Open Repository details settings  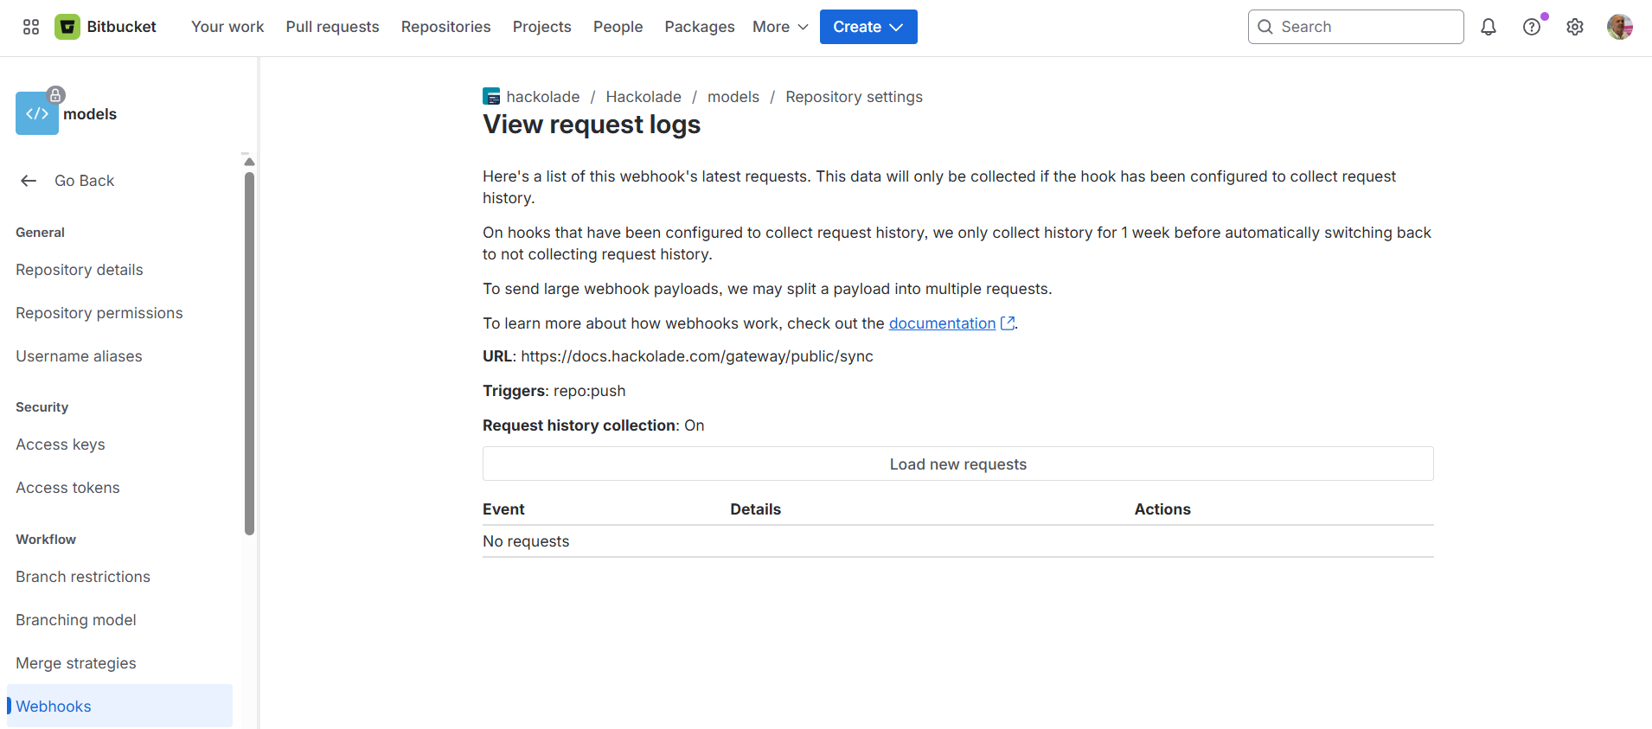[x=80, y=270]
